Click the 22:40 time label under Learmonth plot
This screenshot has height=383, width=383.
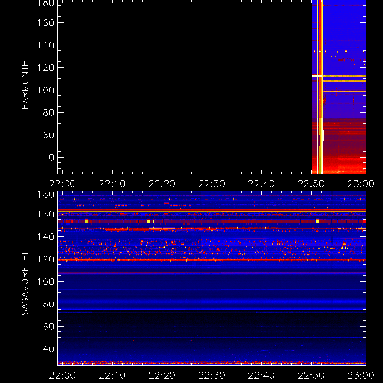click(x=261, y=184)
